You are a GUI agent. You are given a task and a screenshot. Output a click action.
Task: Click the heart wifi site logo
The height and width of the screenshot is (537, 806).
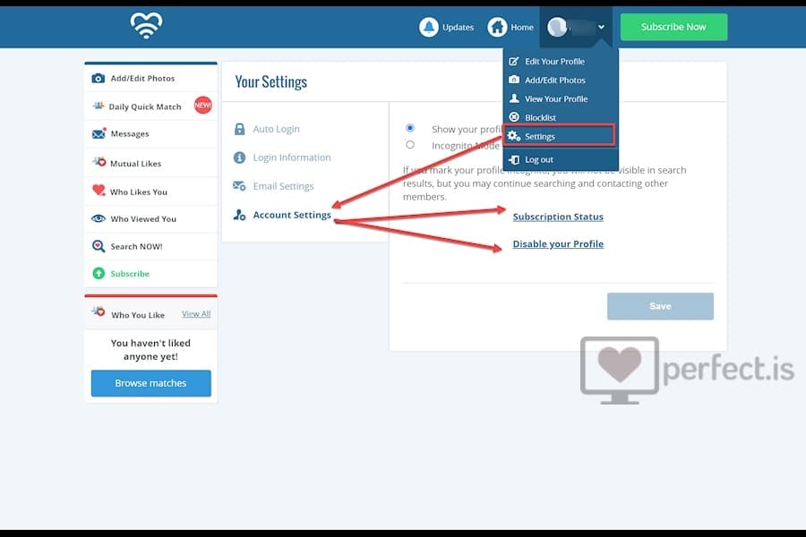(147, 26)
